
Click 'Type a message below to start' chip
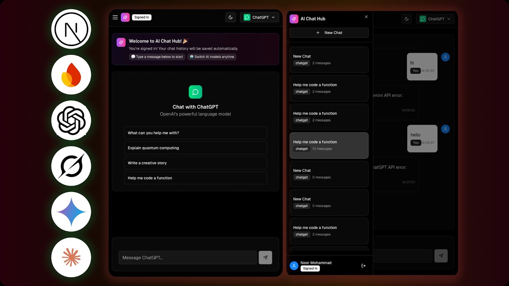pos(157,57)
